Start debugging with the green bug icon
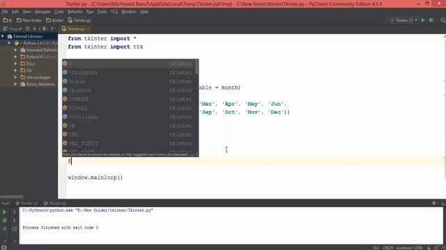The width and height of the screenshot is (446, 250). click(x=431, y=20)
